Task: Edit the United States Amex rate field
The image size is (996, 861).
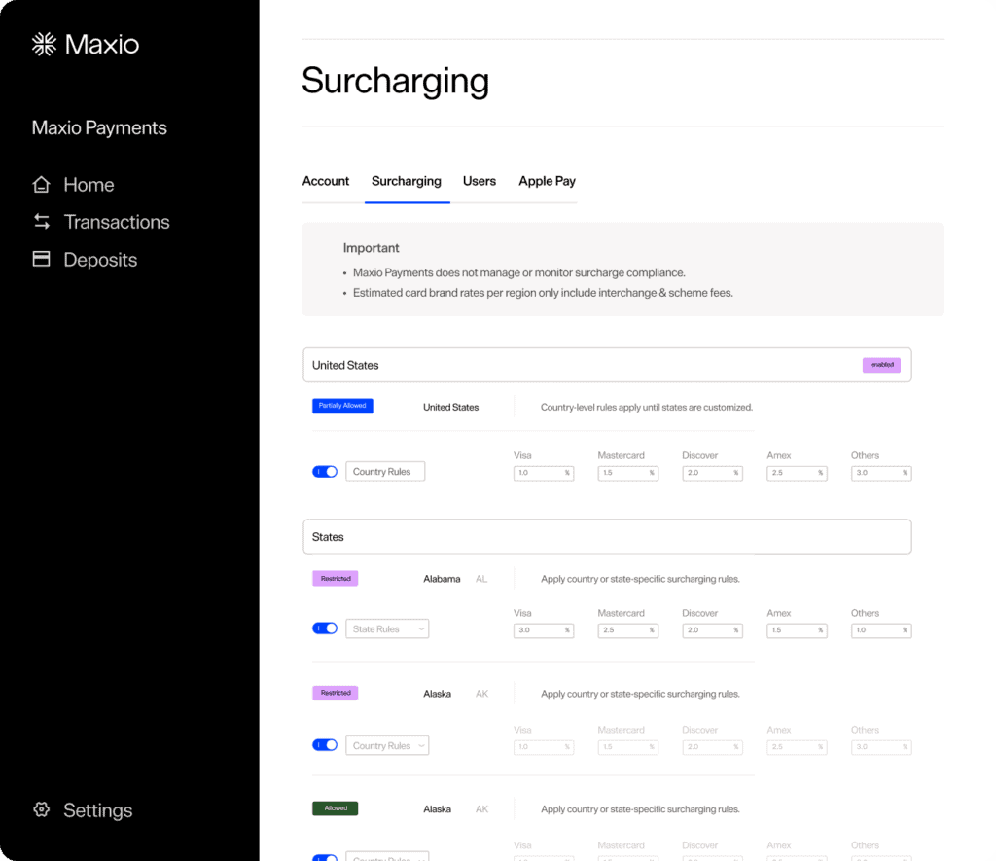Action: coord(798,473)
